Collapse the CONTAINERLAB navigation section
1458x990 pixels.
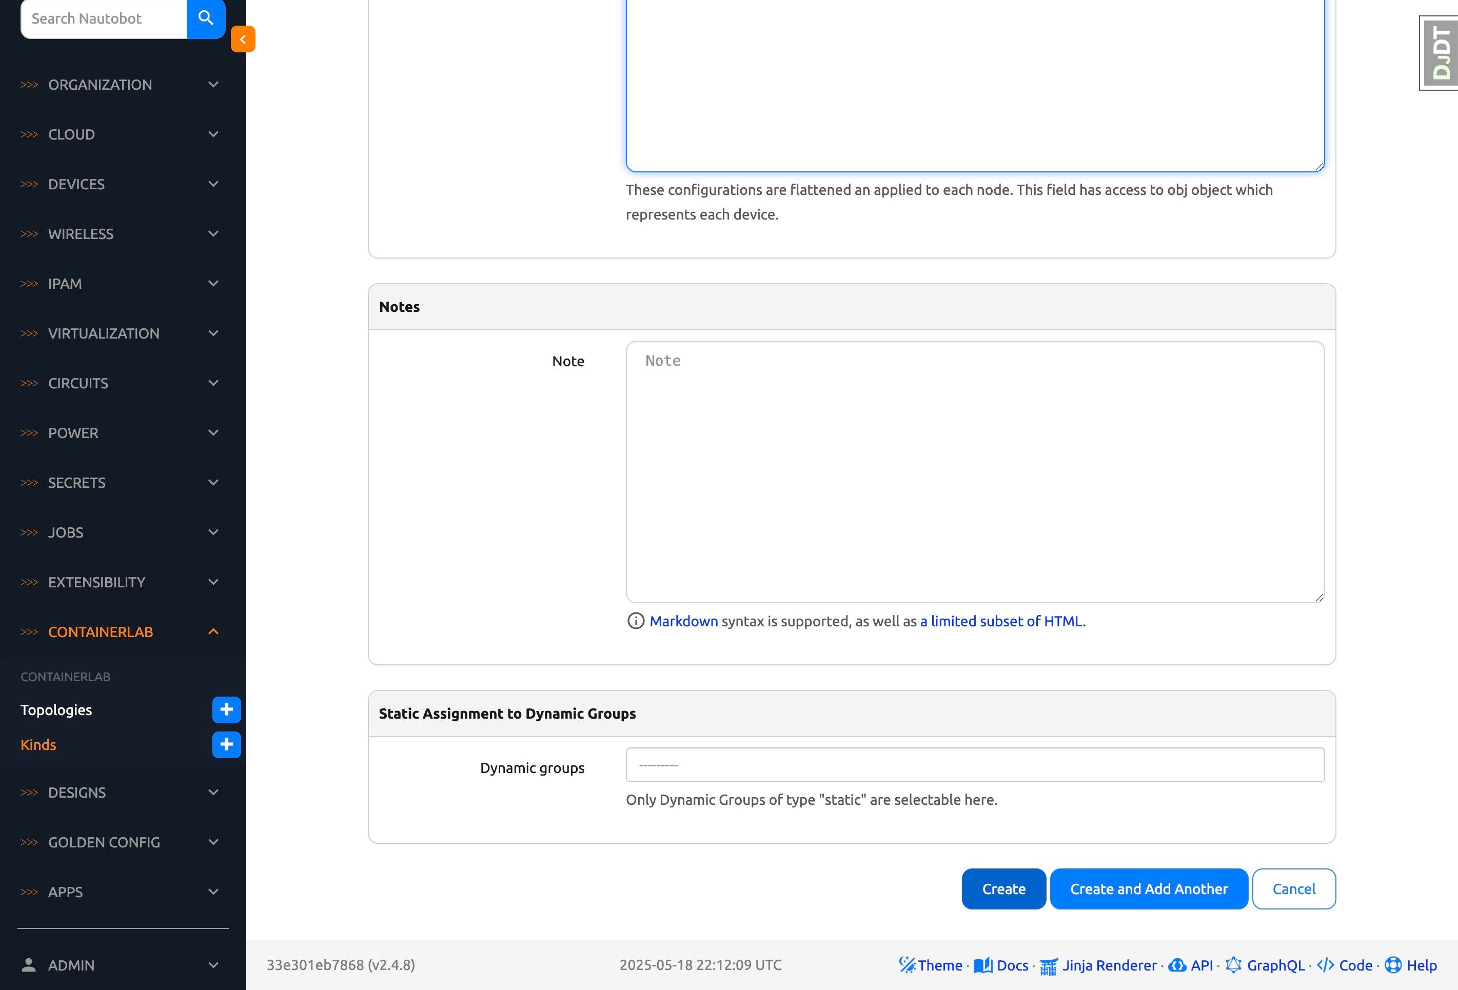(x=119, y=632)
